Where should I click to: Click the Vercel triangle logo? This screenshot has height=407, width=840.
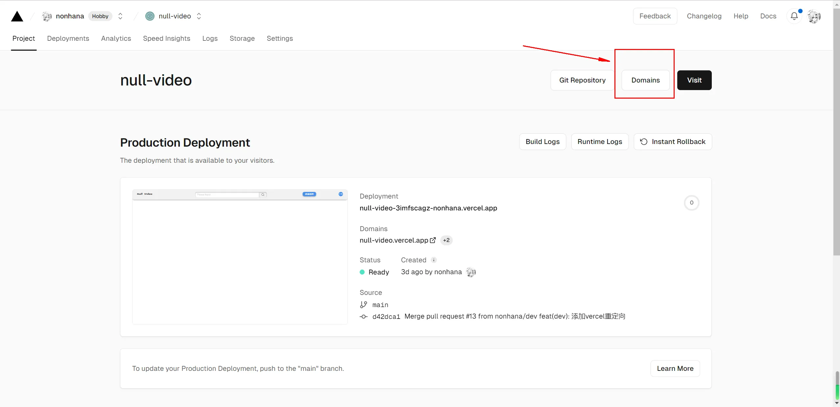tap(17, 16)
